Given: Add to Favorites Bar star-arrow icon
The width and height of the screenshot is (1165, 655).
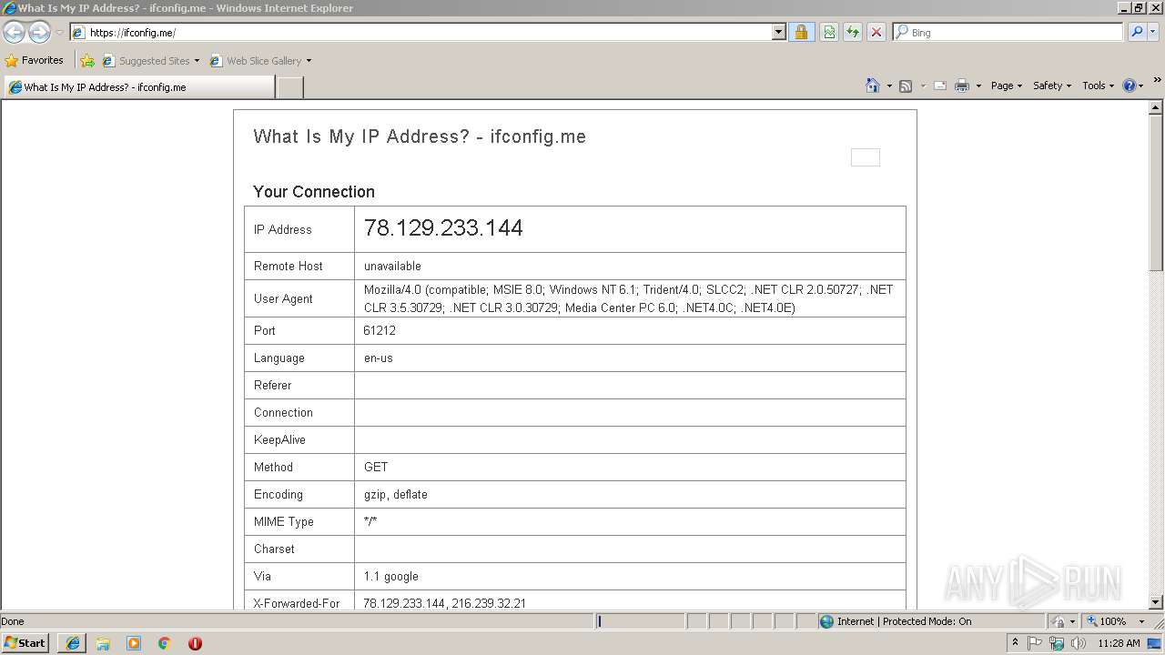Looking at the screenshot, I should tap(87, 61).
